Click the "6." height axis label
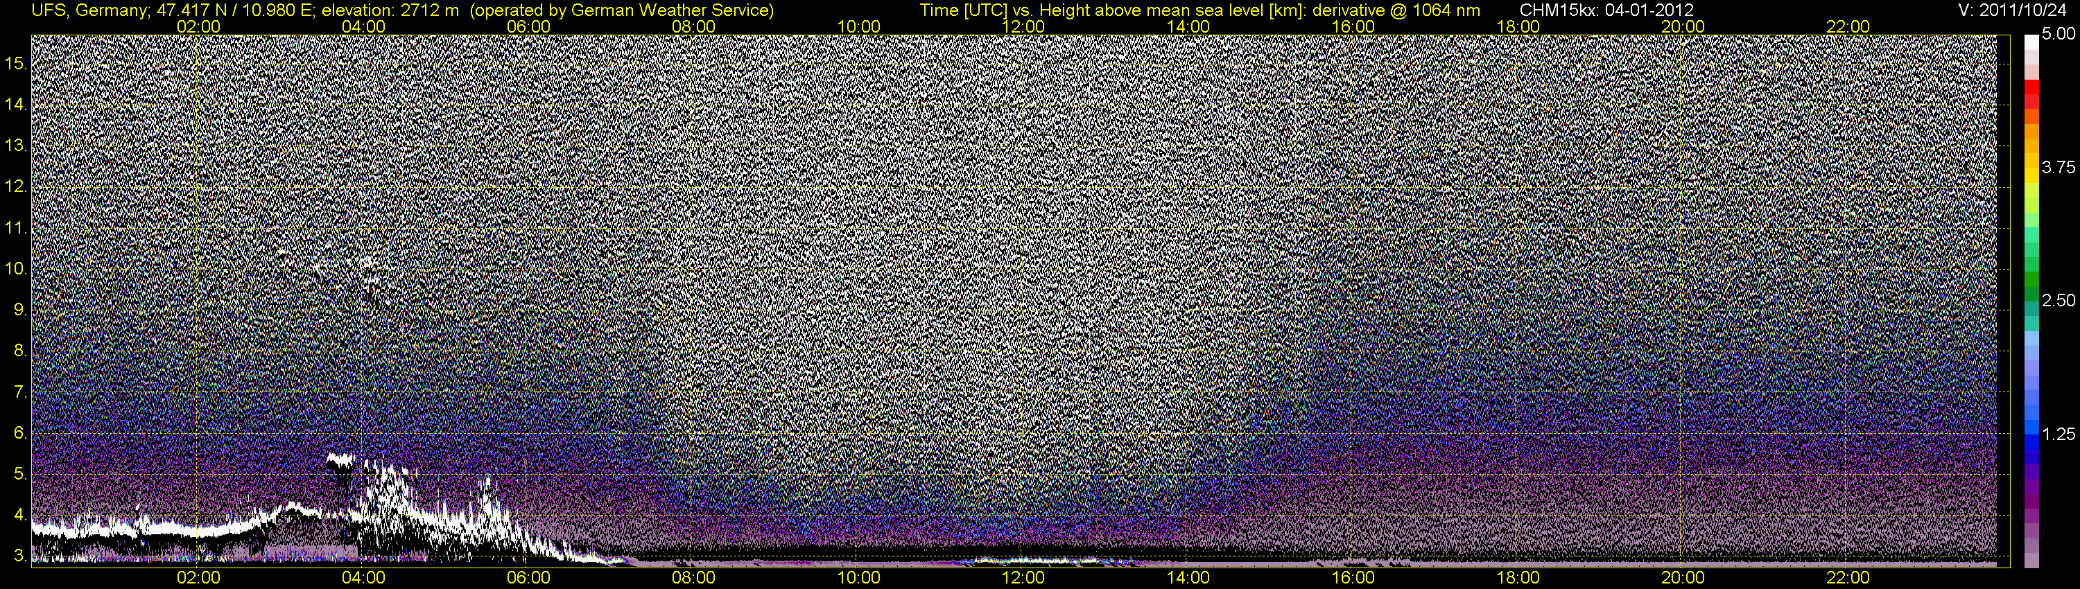The image size is (2080, 589). 20,433
